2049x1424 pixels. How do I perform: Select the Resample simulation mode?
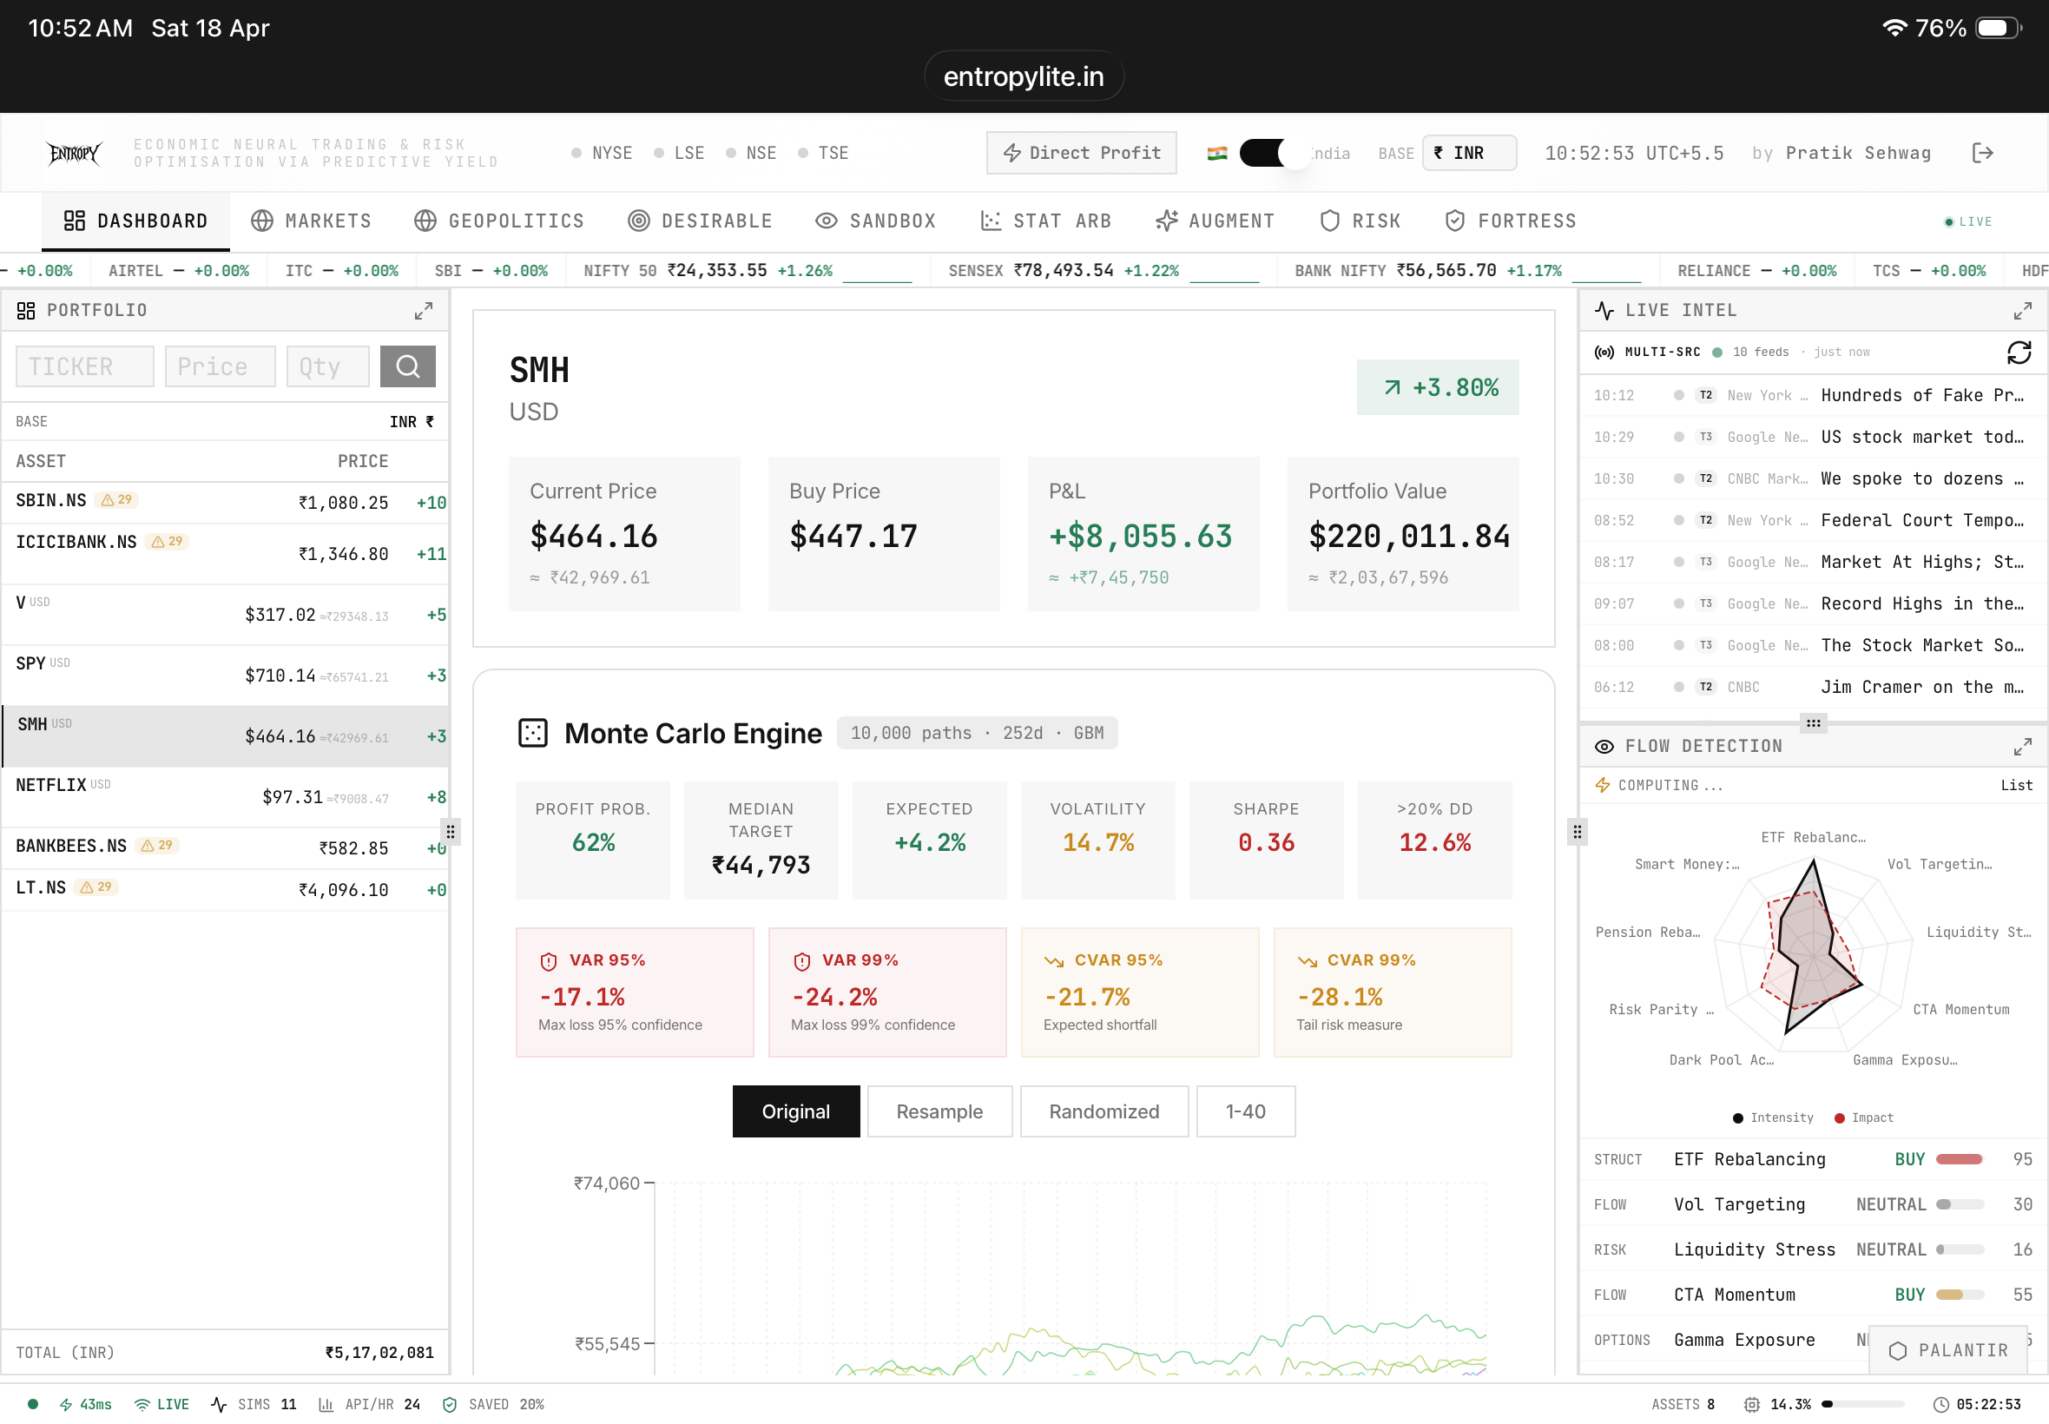[x=939, y=1111]
